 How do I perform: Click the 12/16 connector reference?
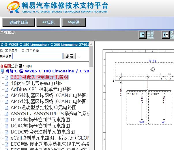[x=153, y=94]
